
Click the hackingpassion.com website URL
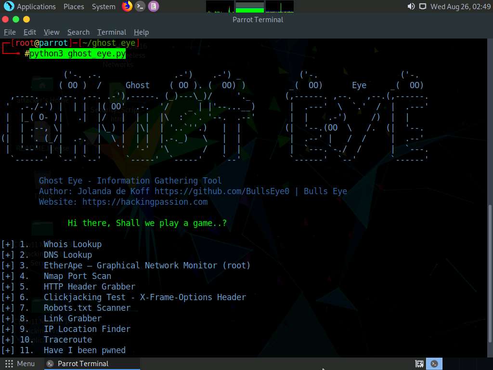point(144,202)
